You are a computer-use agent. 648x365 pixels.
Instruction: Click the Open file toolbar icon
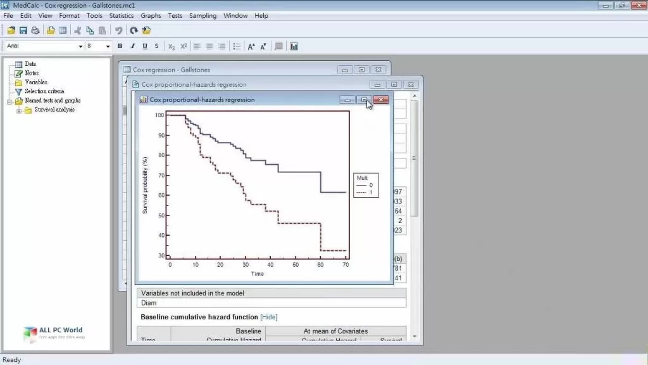click(x=11, y=30)
